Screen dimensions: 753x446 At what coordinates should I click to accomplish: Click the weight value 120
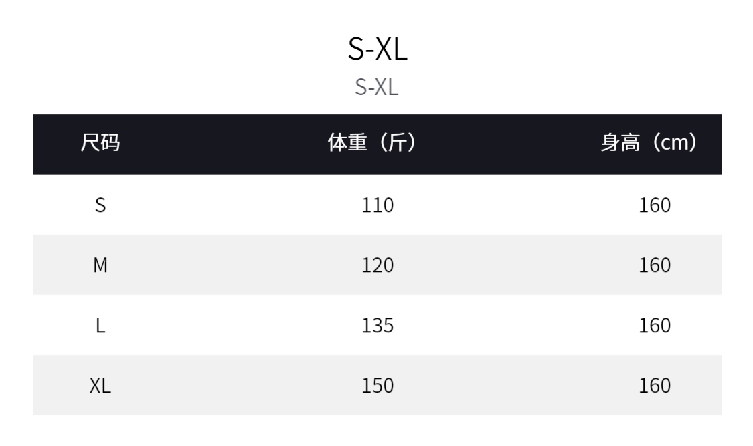click(x=378, y=265)
